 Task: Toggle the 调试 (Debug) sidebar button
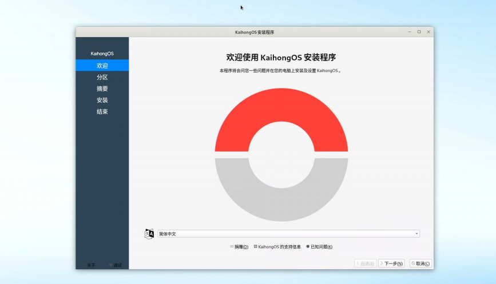pyautogui.click(x=116, y=265)
